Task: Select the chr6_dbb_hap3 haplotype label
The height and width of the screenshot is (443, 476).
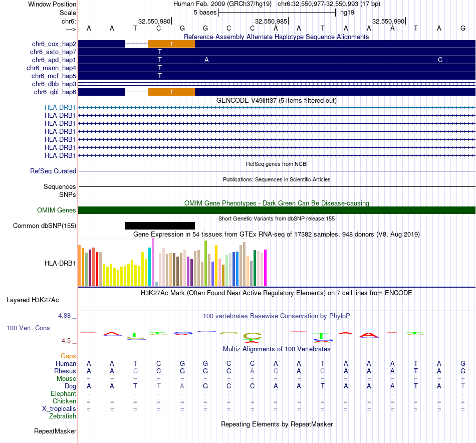Action: click(x=54, y=84)
